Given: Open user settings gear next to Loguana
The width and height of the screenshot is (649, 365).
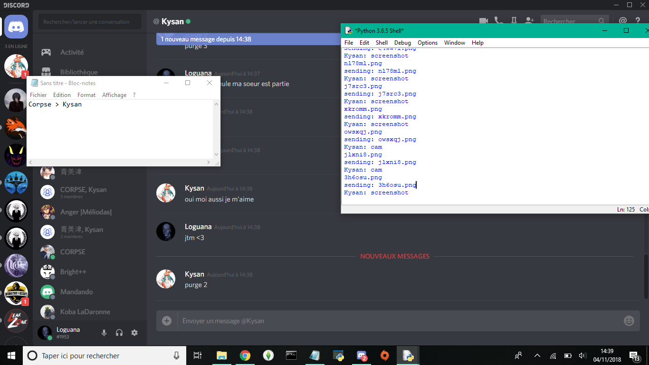Looking at the screenshot, I should point(134,333).
